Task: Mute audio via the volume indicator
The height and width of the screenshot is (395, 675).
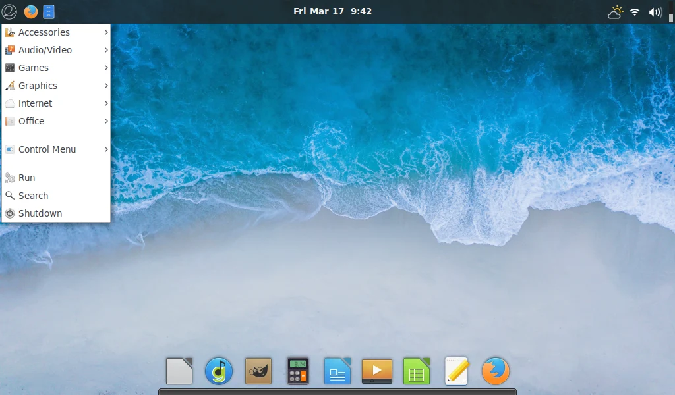Action: 655,11
